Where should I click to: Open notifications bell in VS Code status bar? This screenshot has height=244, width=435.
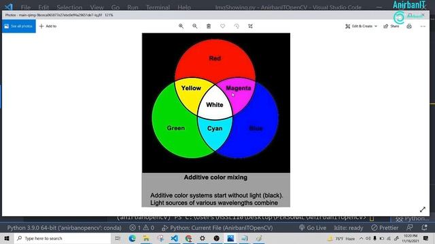tap(424, 228)
